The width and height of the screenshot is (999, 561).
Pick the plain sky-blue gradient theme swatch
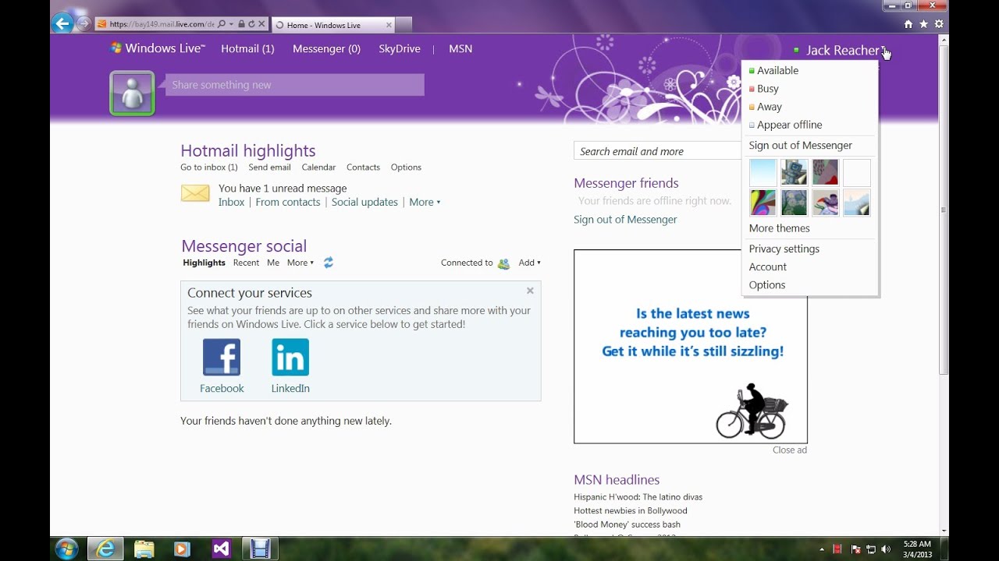tap(763, 172)
